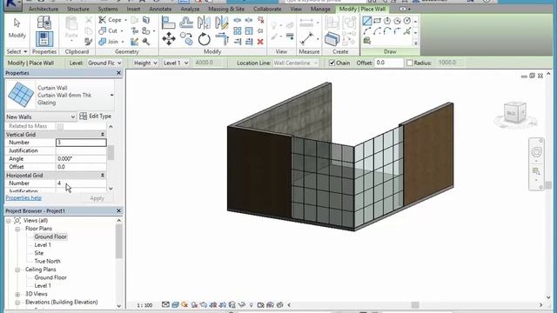This screenshot has width=557, height=313.
Task: Collapse the Floor Plans tree node
Action: (x=17, y=229)
